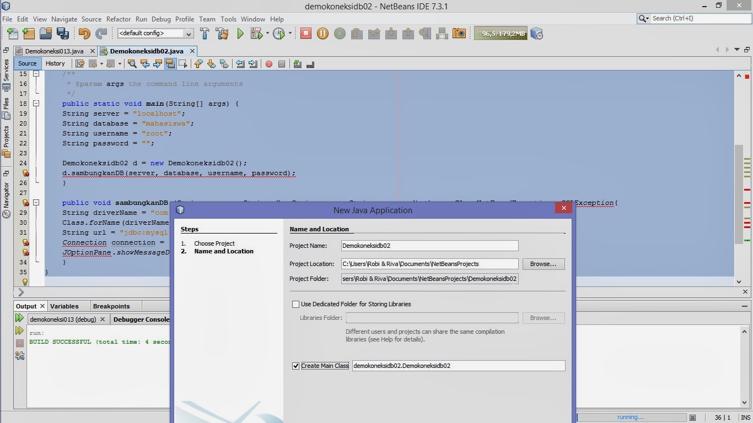The height and width of the screenshot is (423, 753).
Task: Switch to the Demokoneksi013.java tab
Action: pos(54,51)
